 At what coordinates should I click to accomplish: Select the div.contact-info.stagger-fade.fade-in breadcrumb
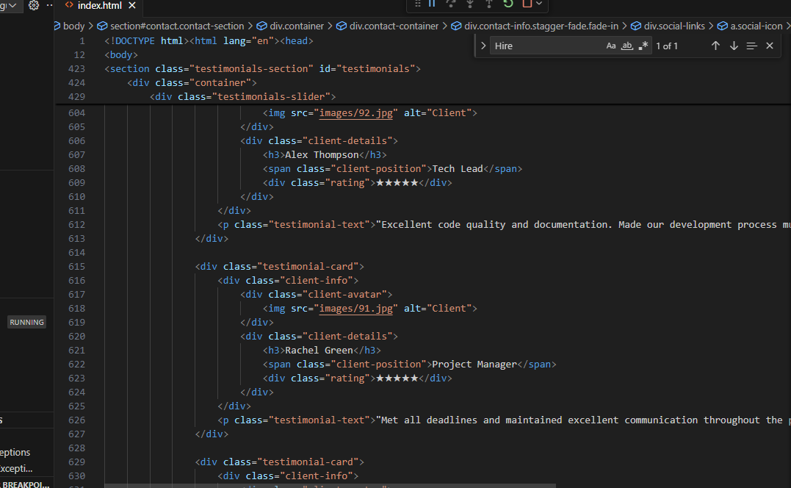click(541, 26)
